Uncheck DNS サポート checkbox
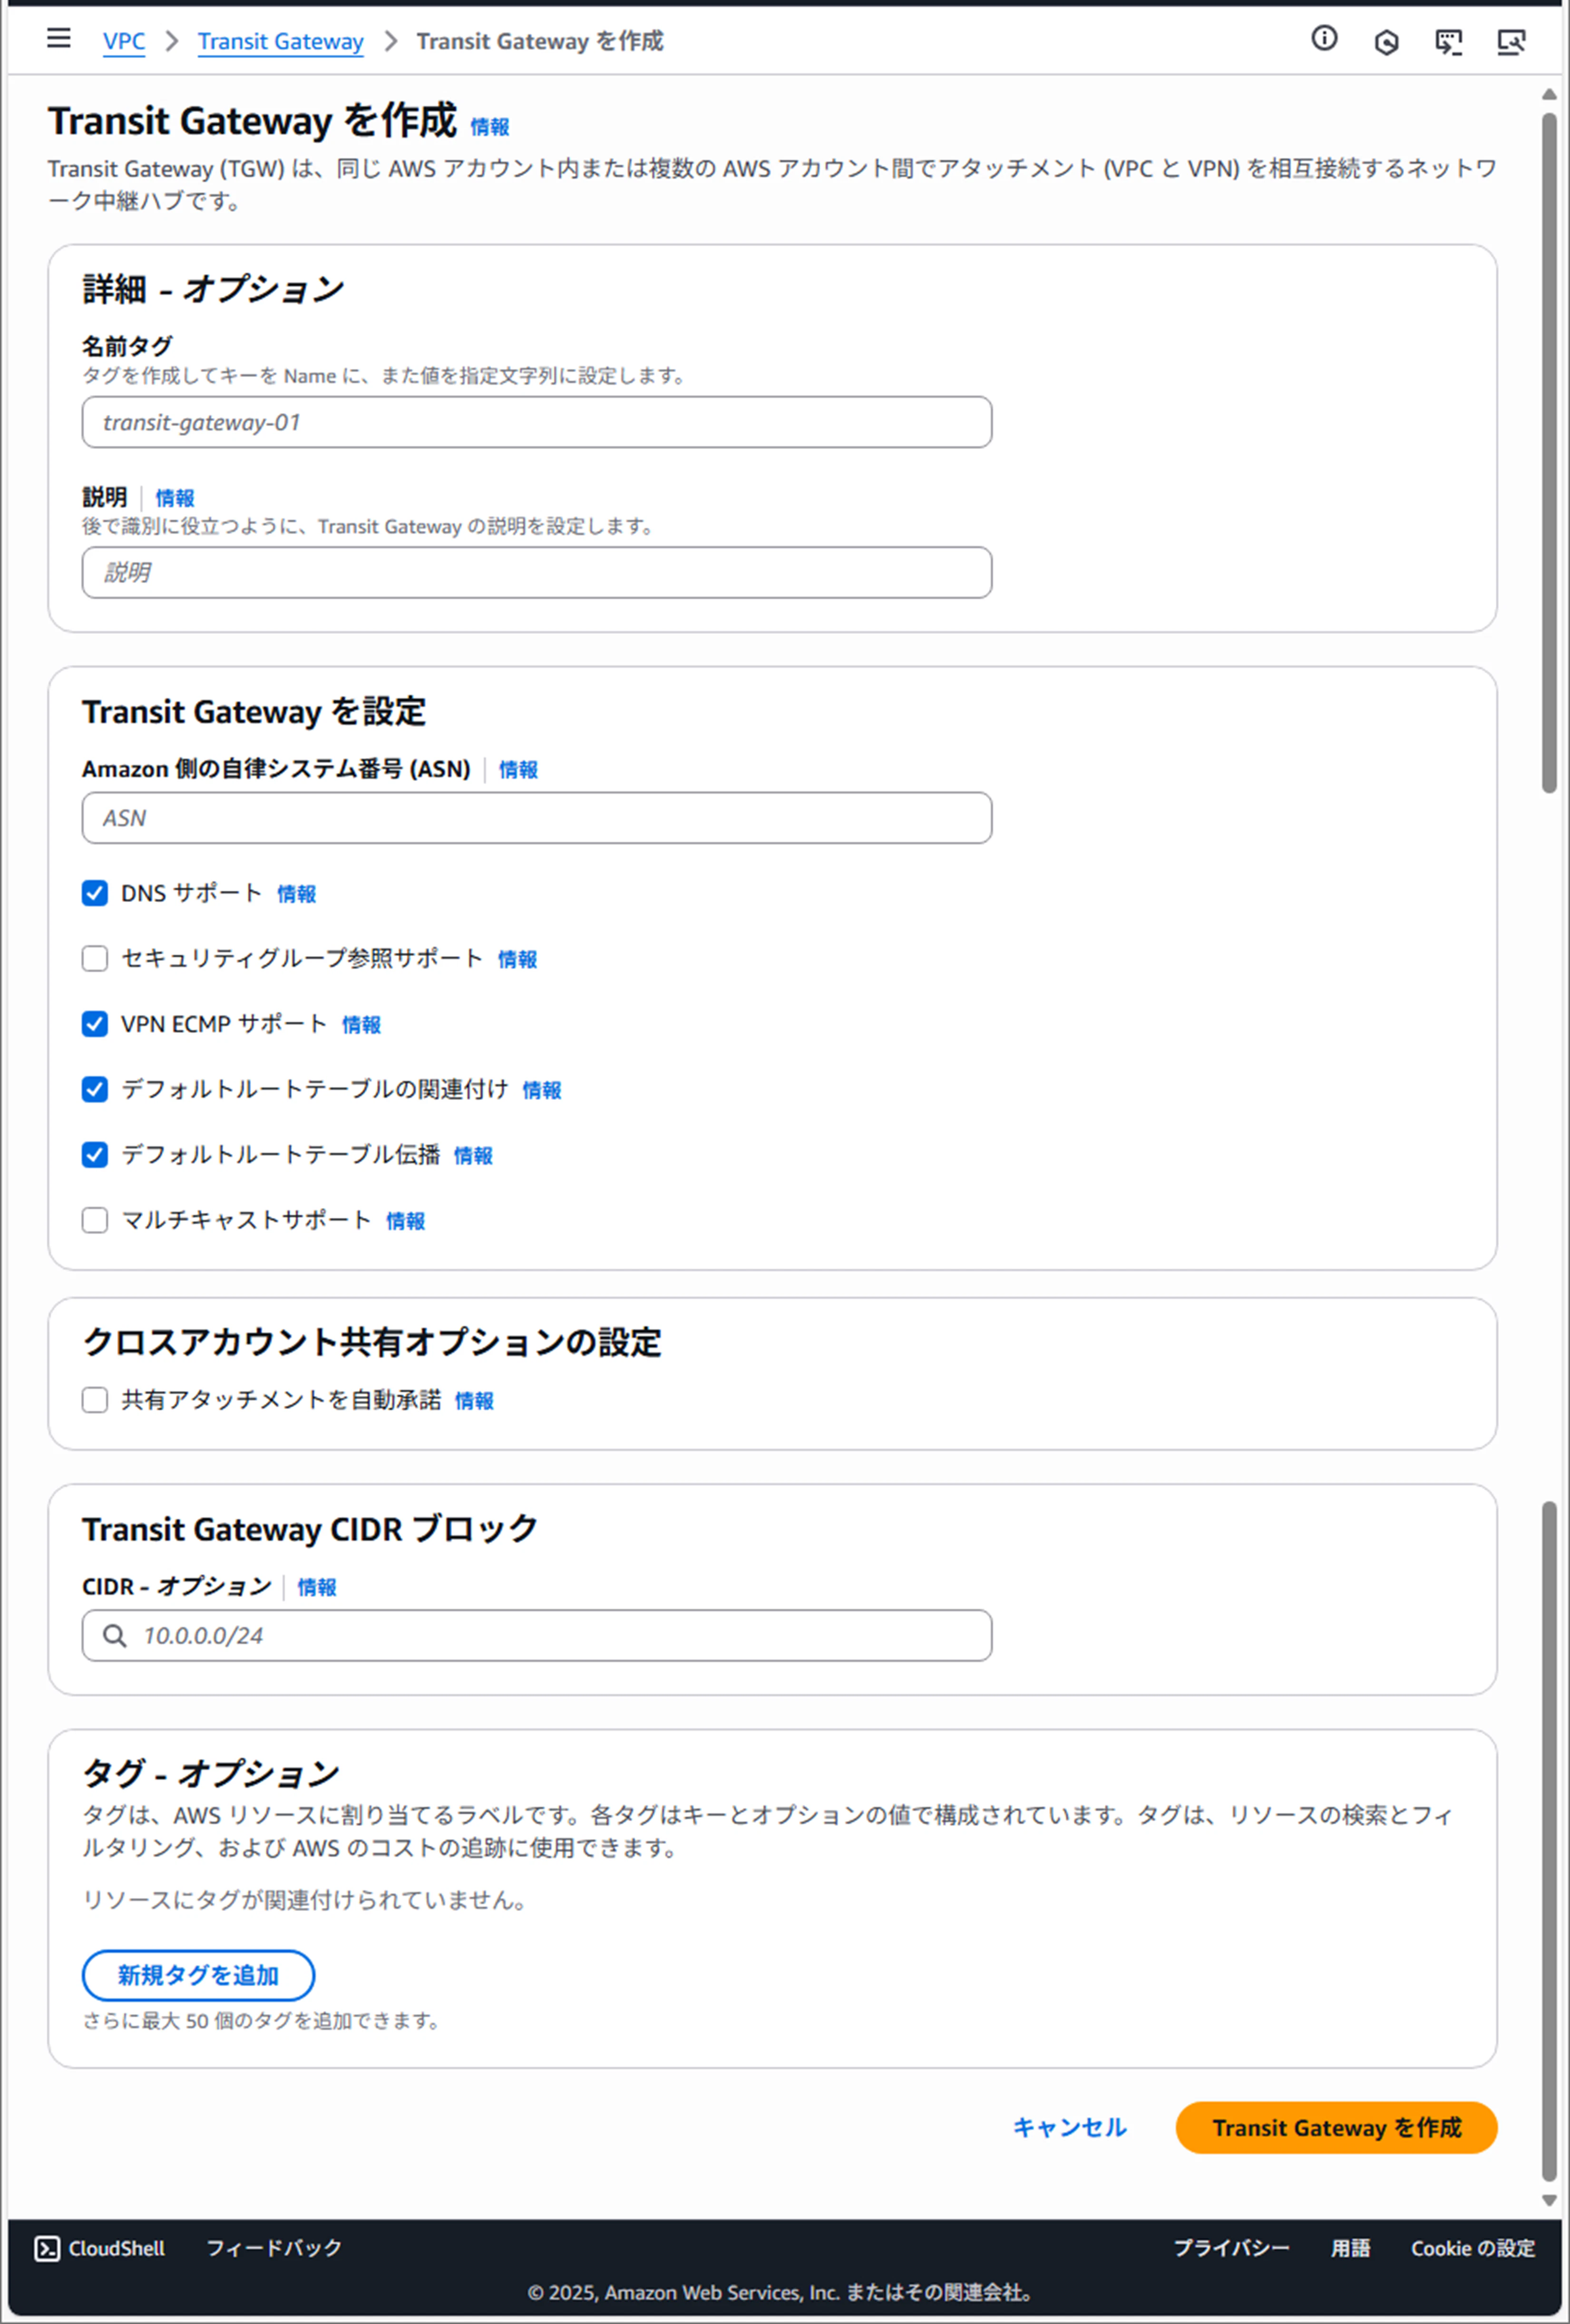1570x2324 pixels. (x=95, y=893)
